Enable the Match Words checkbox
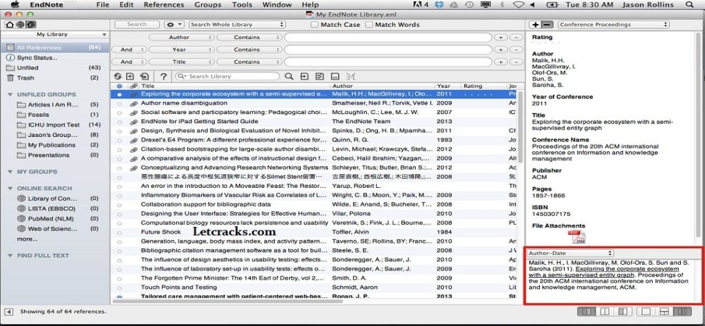Screen dimensions: 705x326 369,25
